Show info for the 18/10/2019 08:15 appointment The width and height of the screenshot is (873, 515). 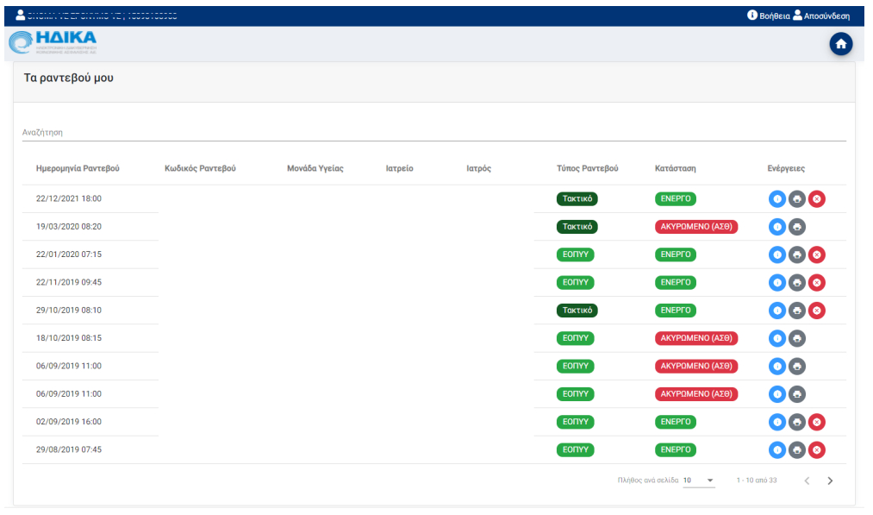(777, 339)
